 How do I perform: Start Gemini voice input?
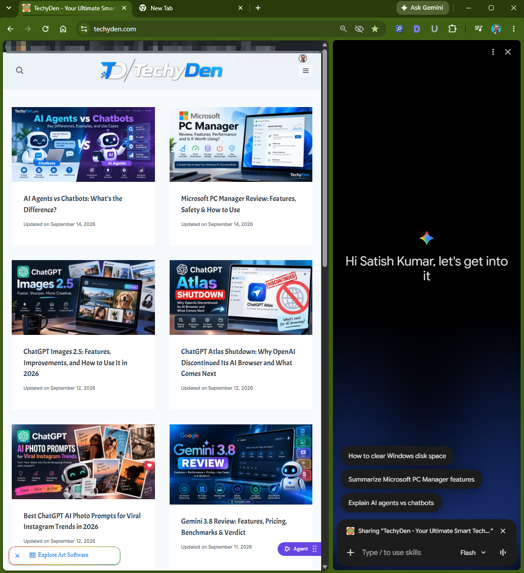pos(503,552)
